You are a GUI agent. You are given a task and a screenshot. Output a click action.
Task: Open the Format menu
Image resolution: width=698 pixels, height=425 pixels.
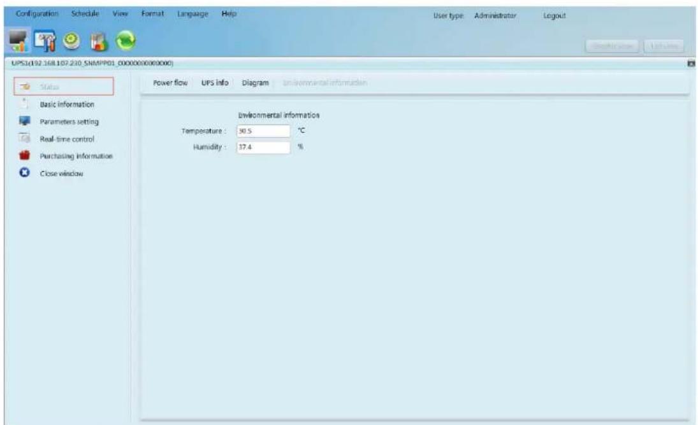153,14
